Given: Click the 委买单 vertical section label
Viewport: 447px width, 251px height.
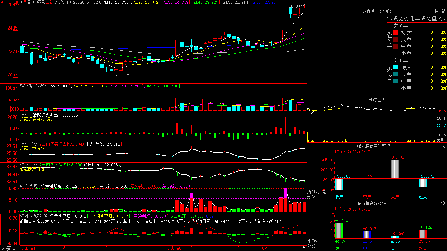Looking at the screenshot, I should click(389, 40).
